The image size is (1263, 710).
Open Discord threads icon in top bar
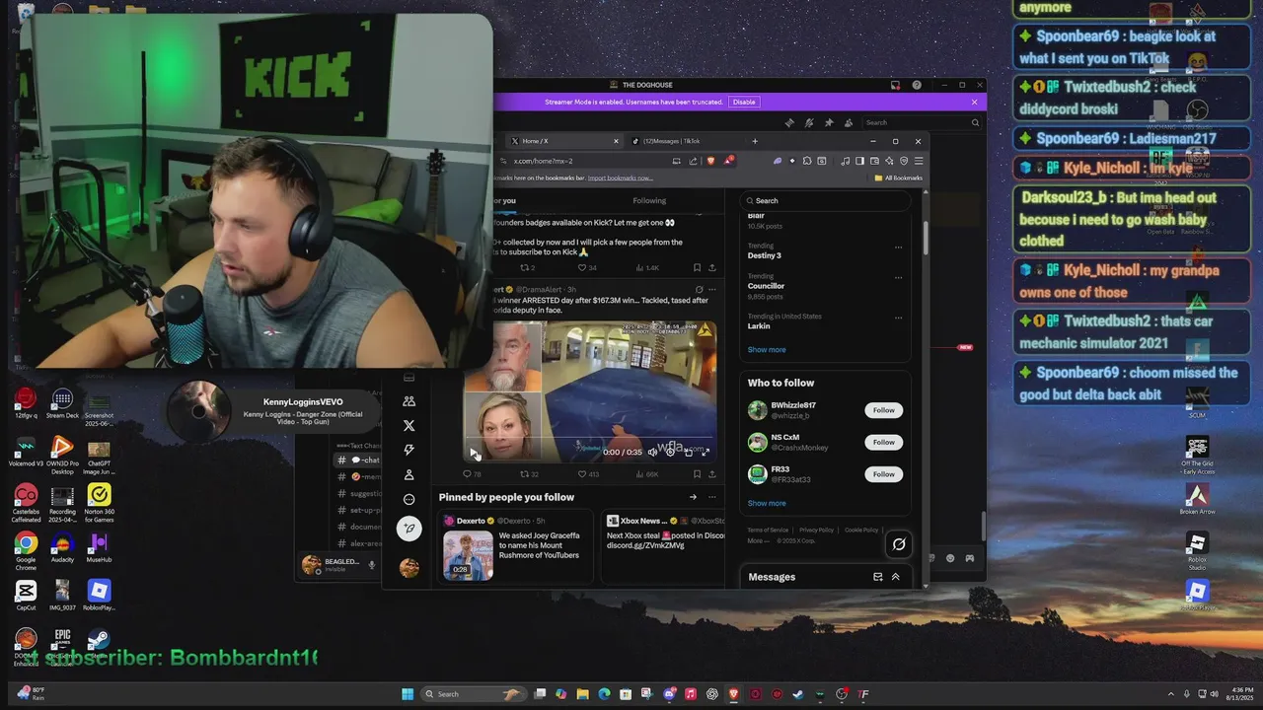click(x=789, y=123)
